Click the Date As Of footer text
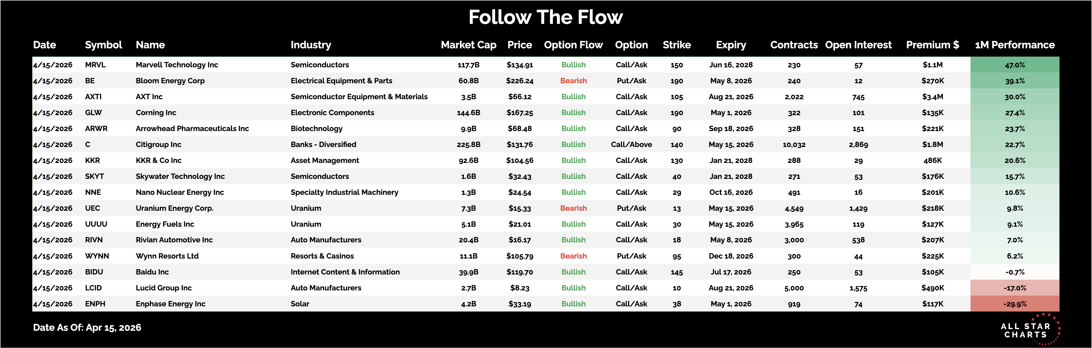 [87, 328]
